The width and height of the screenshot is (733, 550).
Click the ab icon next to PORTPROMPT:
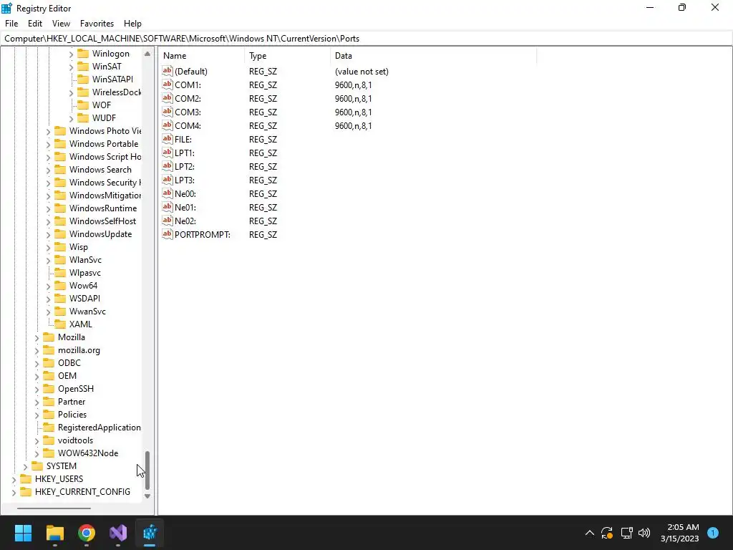tap(168, 234)
